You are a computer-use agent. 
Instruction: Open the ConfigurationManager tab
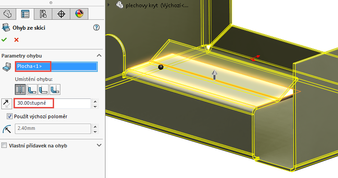(x=43, y=14)
